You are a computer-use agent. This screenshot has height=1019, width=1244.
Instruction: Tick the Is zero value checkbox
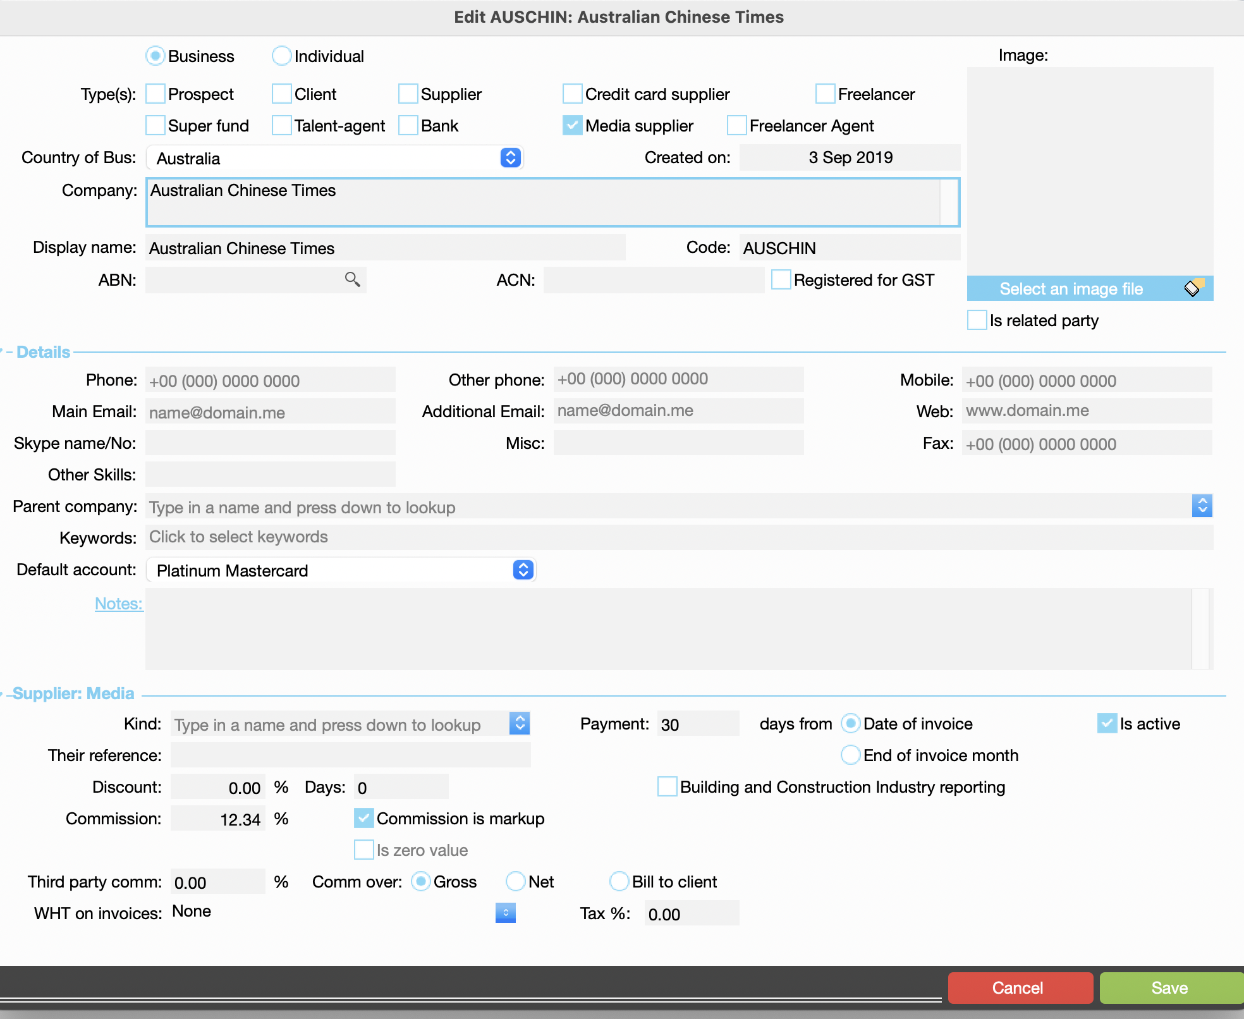click(364, 850)
